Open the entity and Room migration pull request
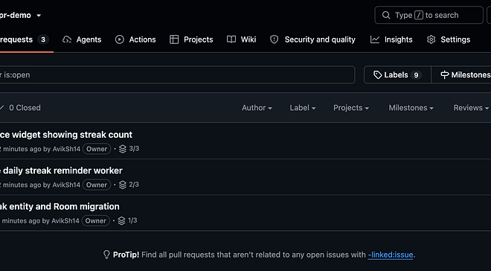491x271 pixels. (x=60, y=207)
